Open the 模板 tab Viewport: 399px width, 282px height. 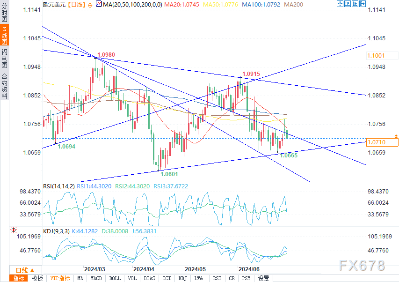coord(37,278)
